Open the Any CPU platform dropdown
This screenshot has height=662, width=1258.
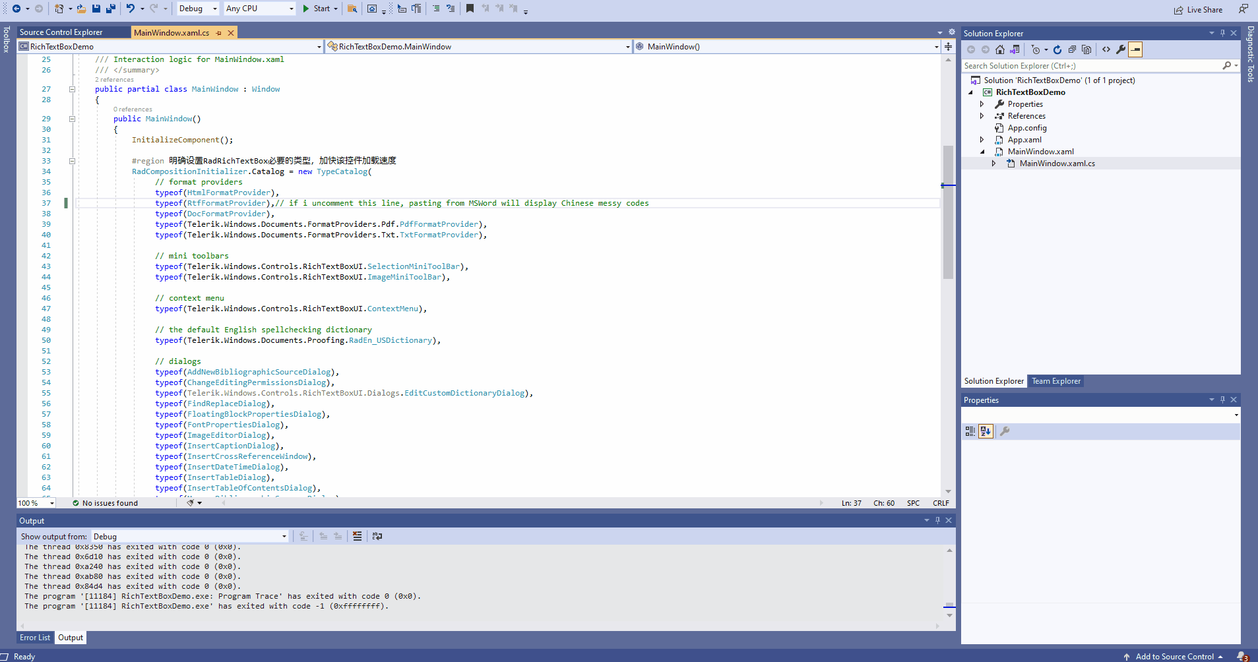pyautogui.click(x=259, y=9)
